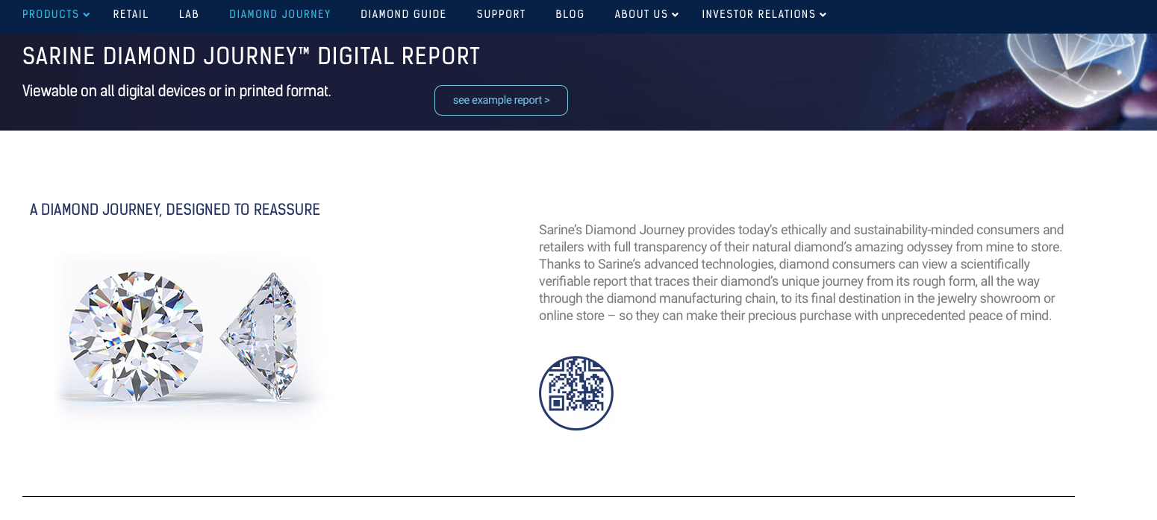
Task: Click the 'see example report >' button
Action: pos(501,100)
